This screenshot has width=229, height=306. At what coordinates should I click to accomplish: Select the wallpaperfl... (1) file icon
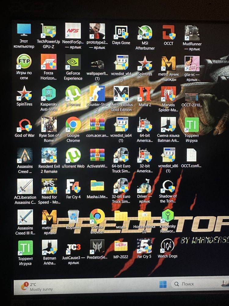click(x=97, y=64)
